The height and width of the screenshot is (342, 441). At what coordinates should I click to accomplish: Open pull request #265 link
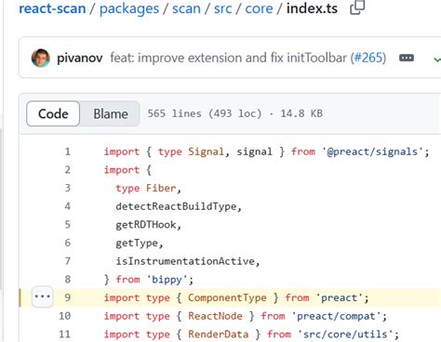tap(369, 58)
